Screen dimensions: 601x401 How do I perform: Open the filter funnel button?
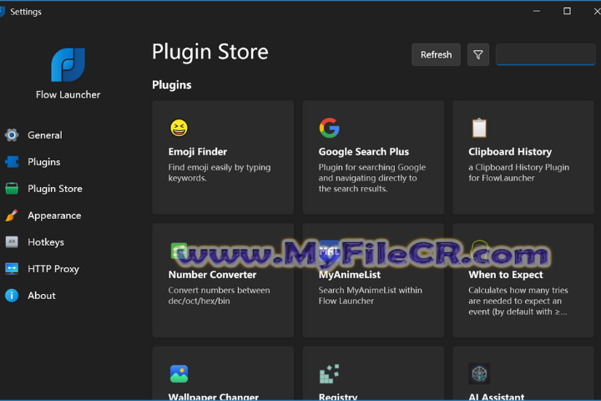click(478, 55)
